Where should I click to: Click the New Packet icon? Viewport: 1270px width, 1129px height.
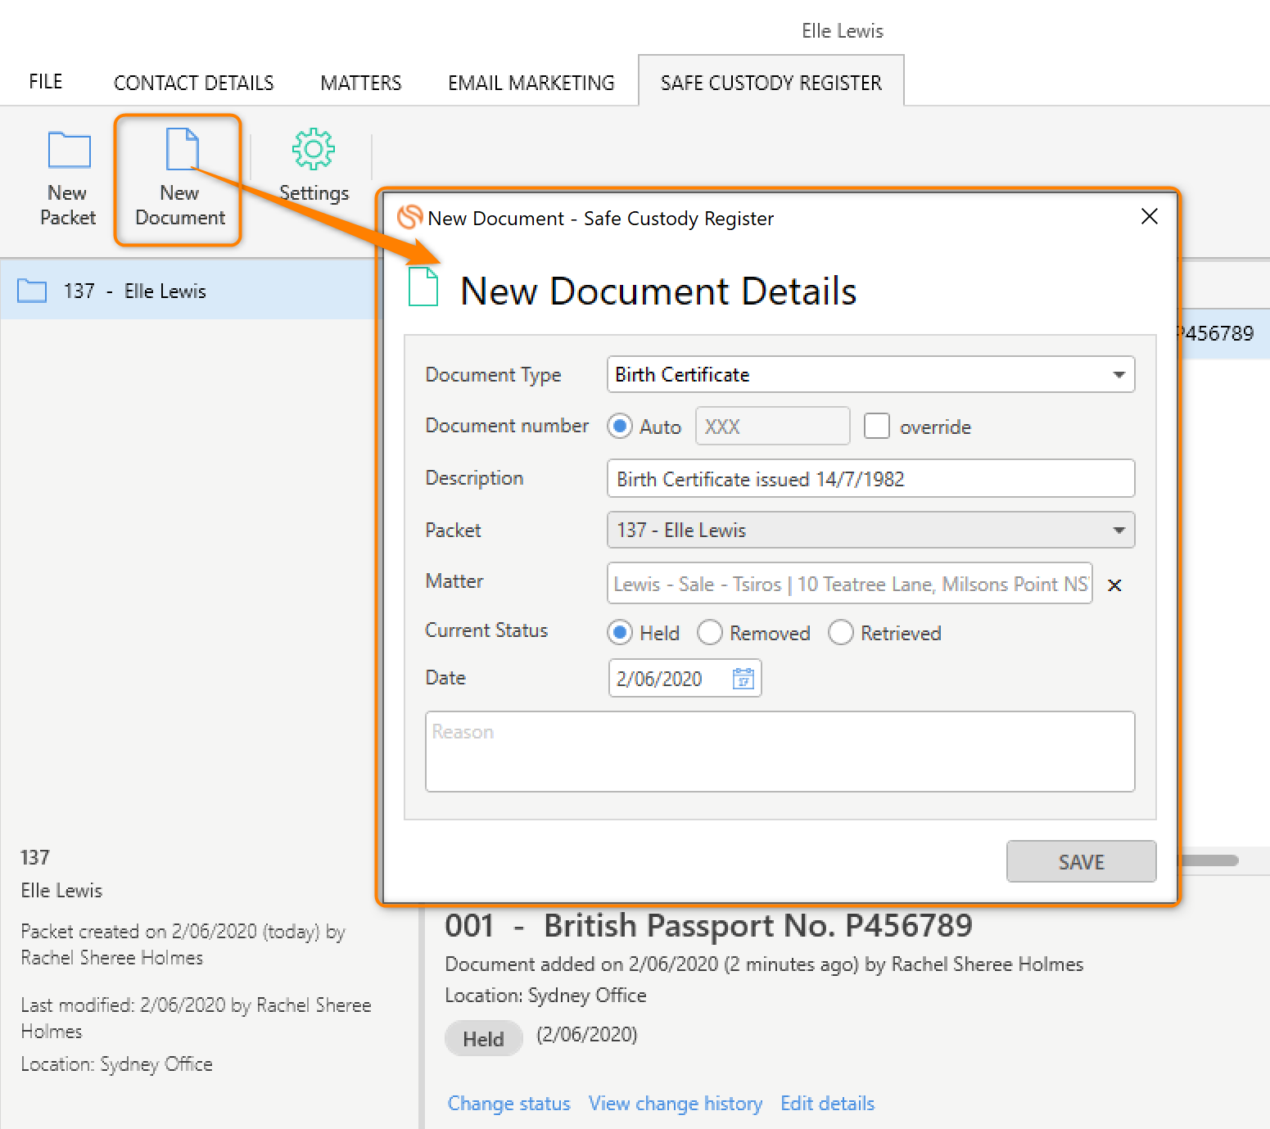[68, 150]
